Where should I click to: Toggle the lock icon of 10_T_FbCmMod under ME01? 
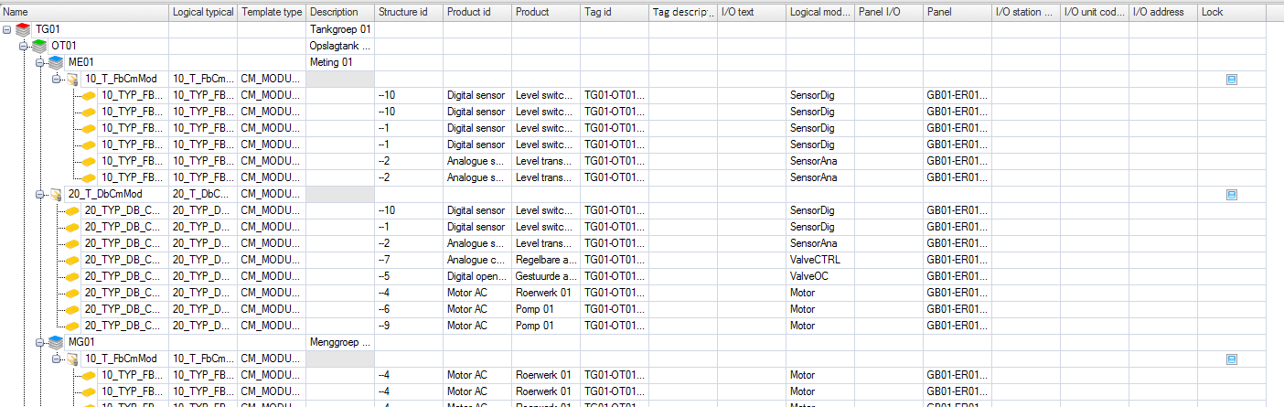point(1232,80)
